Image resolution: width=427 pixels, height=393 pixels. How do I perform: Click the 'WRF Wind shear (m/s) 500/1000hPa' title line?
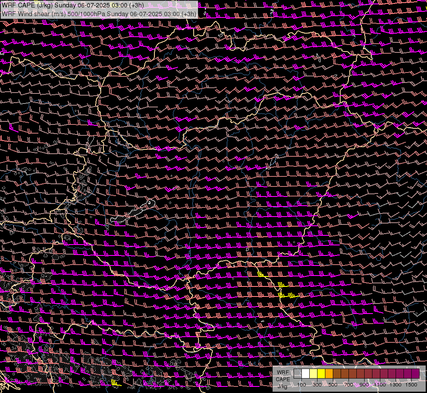(99, 14)
